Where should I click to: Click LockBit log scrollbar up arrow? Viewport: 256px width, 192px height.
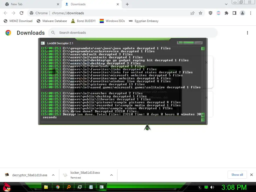click(x=203, y=49)
